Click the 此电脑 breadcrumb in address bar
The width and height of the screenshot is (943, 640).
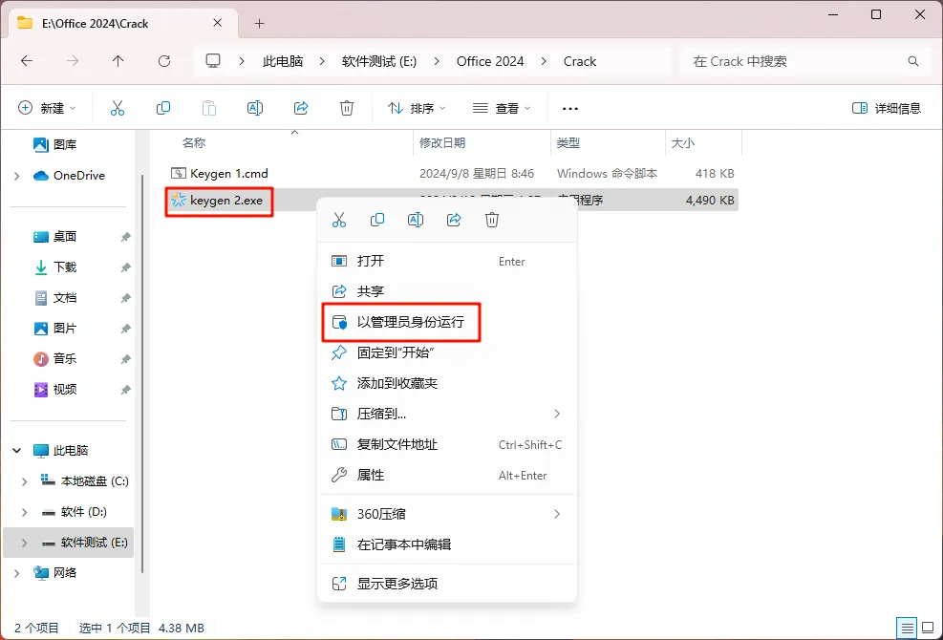(283, 61)
